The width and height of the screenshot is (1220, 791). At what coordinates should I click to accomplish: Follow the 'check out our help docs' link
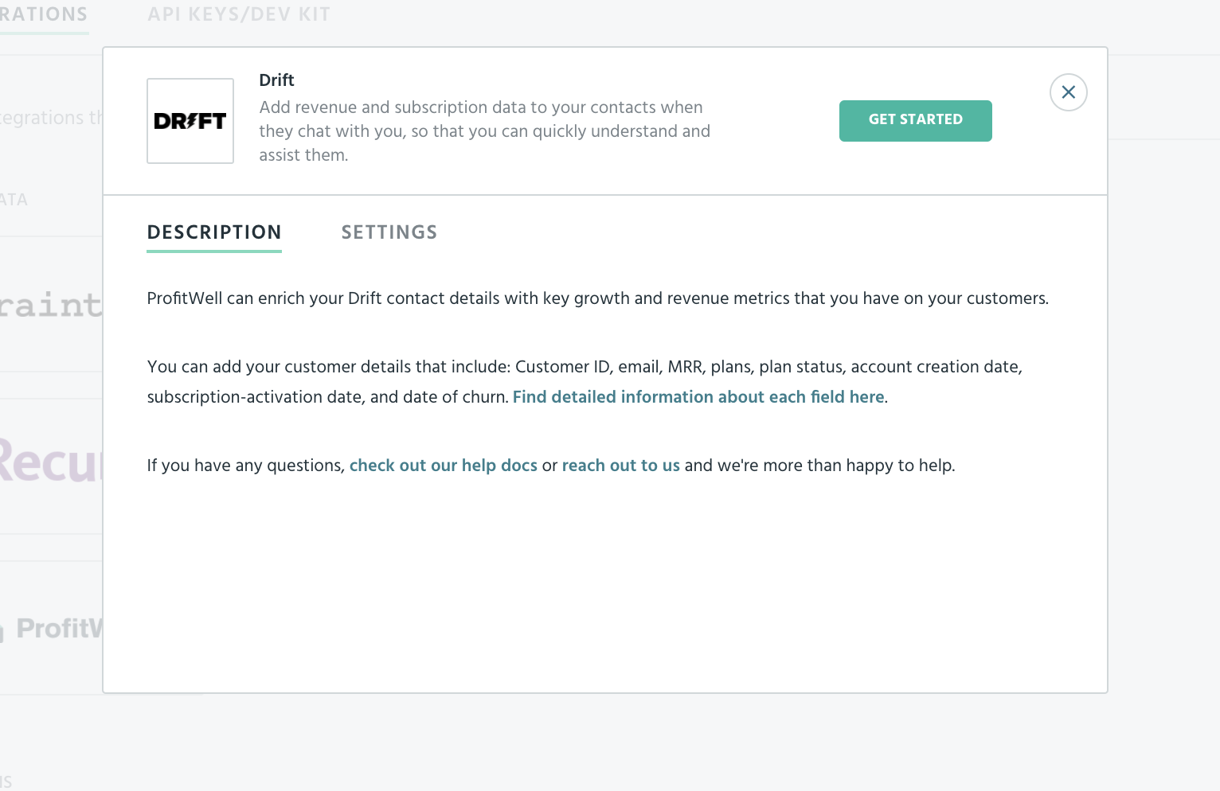[x=444, y=466]
